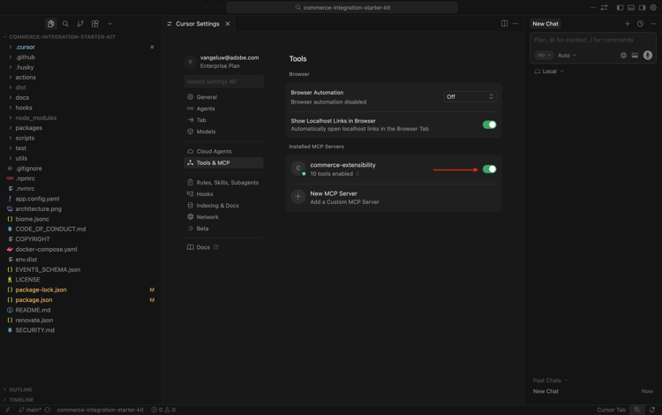
Task: Select the Hooks settings item
Action: [223, 193]
